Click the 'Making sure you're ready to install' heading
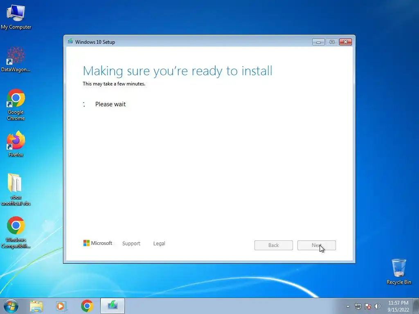Viewport: 419px width, 314px height. tap(178, 71)
